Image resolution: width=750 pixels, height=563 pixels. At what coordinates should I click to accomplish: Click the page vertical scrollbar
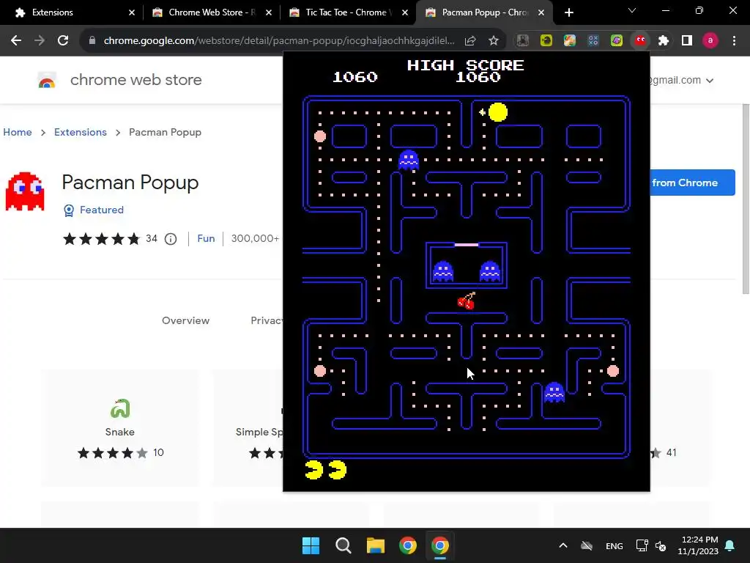[746, 199]
